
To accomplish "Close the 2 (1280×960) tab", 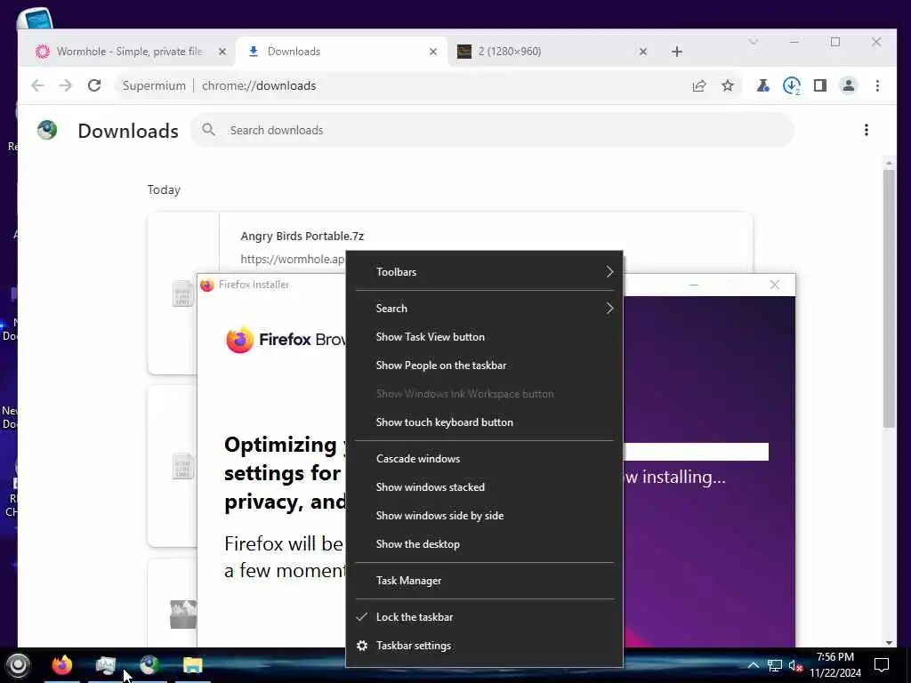I will click(643, 52).
